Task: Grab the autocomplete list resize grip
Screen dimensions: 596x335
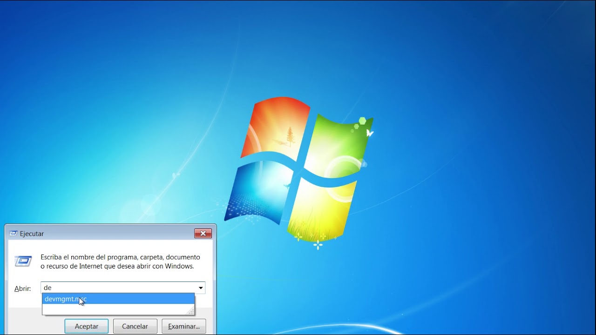Action: [x=190, y=311]
